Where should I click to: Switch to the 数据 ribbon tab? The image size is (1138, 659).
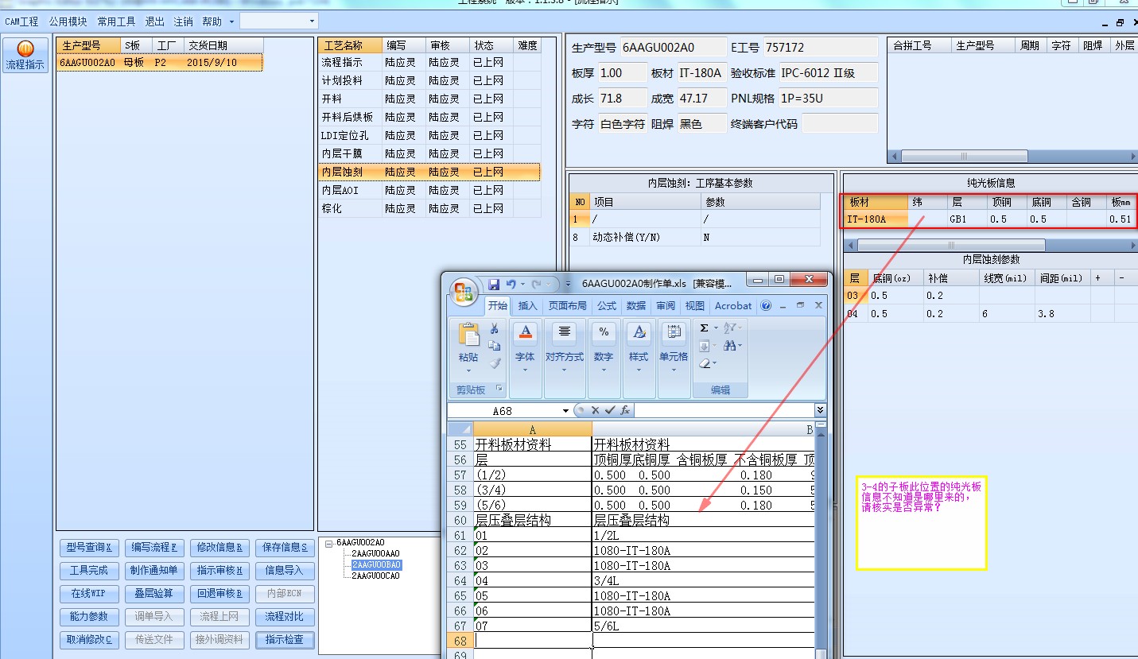(636, 306)
